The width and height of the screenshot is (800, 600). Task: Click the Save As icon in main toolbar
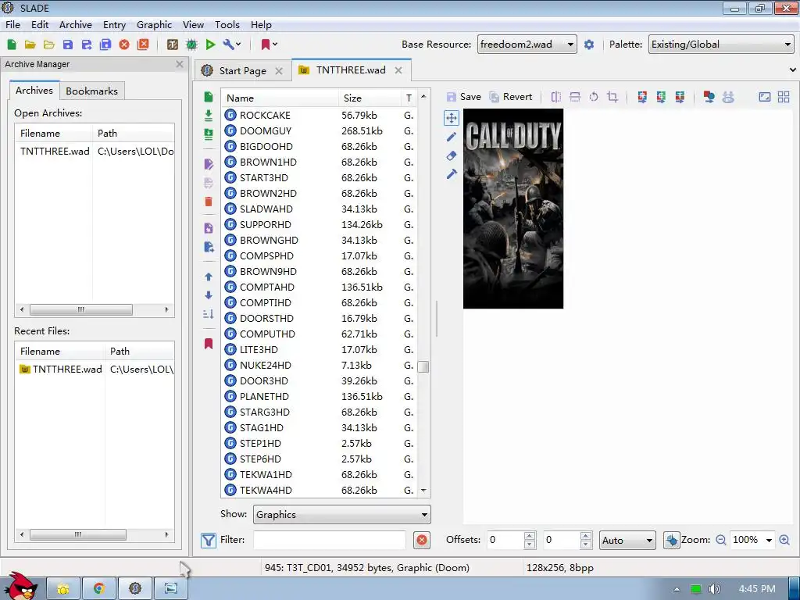click(87, 45)
